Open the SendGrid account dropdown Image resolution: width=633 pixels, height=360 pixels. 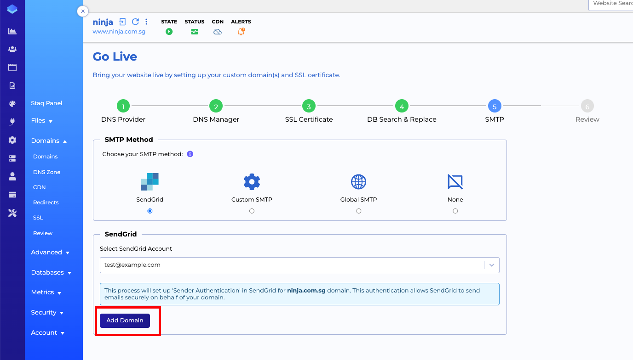(x=491, y=265)
